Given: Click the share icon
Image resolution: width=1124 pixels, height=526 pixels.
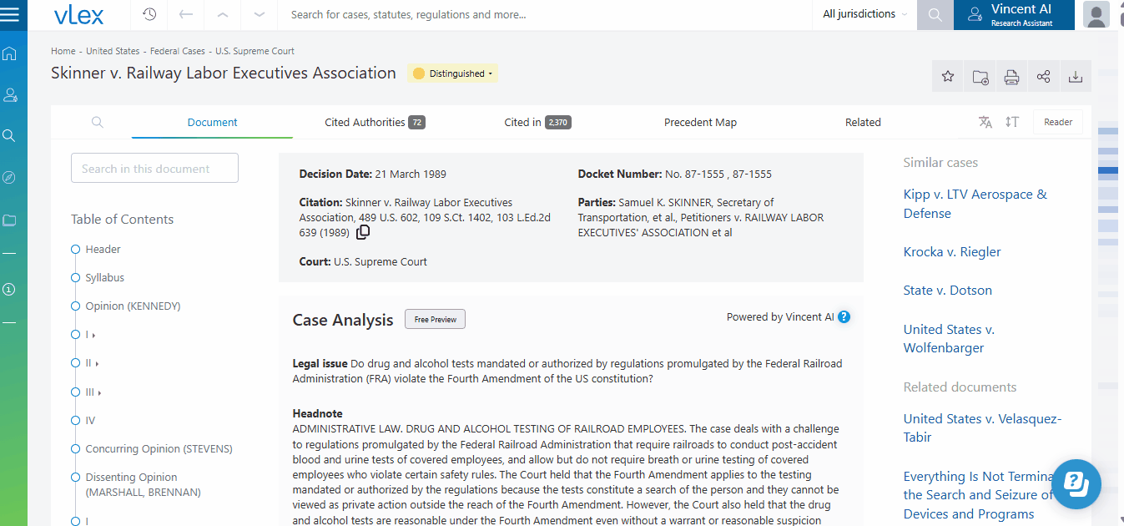Looking at the screenshot, I should [x=1043, y=77].
